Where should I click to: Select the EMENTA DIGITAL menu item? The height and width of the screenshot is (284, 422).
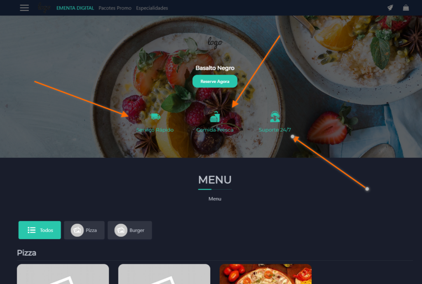pos(75,8)
